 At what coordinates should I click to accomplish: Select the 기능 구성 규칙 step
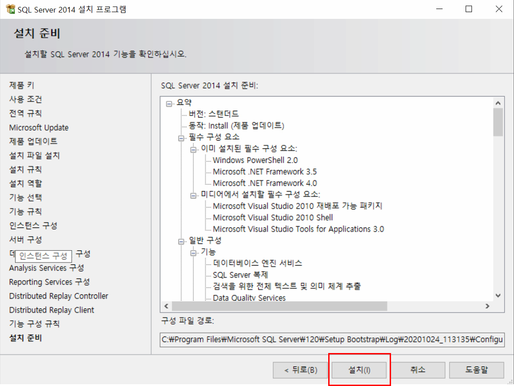34,324
